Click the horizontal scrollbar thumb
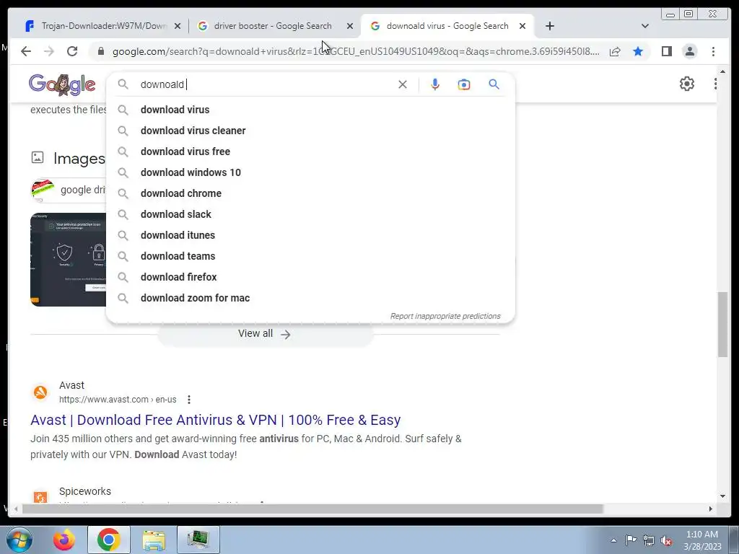Viewport: 739px width, 554px height. tap(312, 509)
